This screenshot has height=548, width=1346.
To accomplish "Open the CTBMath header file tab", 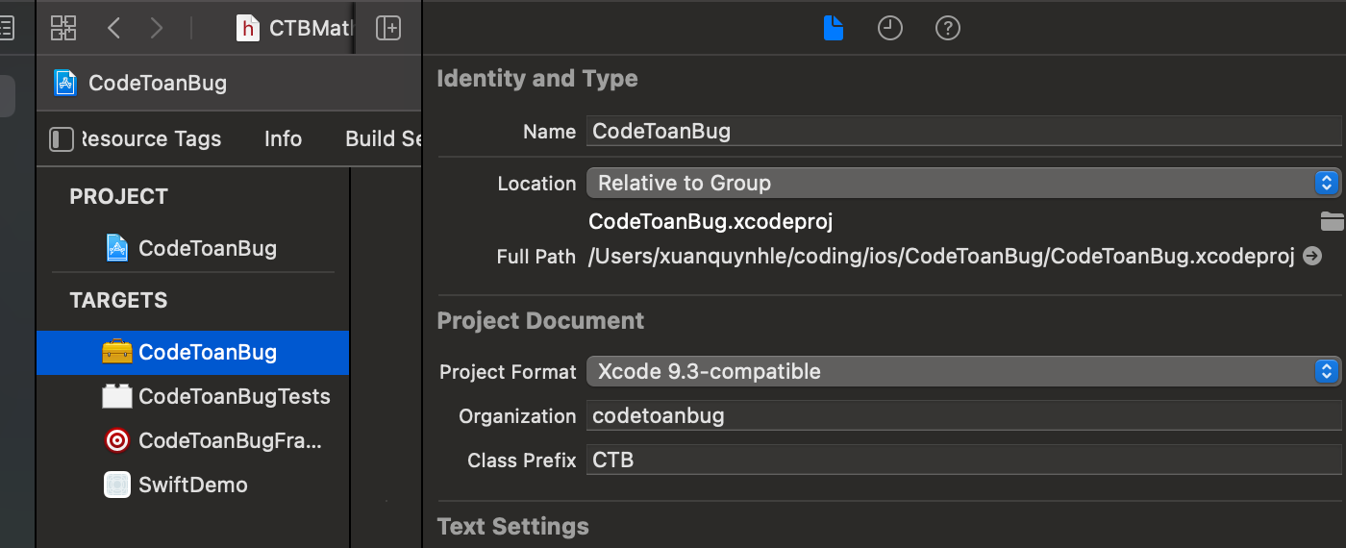I will coord(295,28).
